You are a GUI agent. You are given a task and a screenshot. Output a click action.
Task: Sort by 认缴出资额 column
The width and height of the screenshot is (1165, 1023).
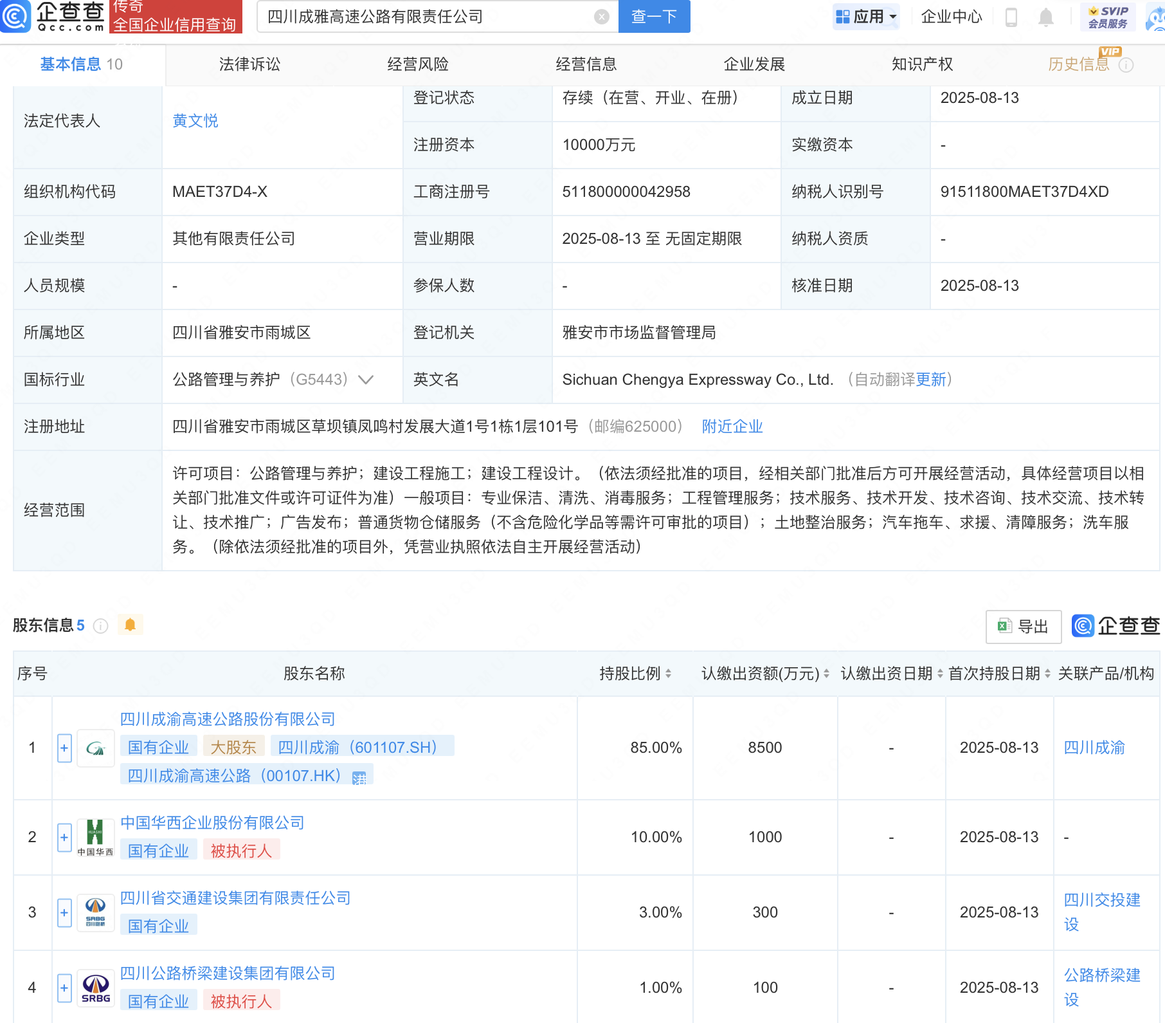826,674
